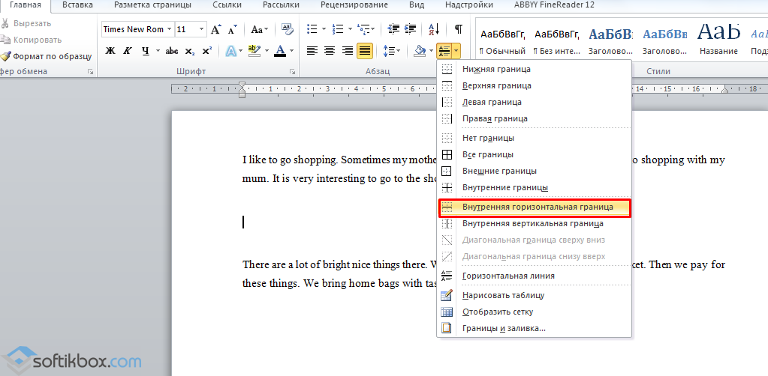Show paragraph marks with the pilcrow icon

(458, 30)
